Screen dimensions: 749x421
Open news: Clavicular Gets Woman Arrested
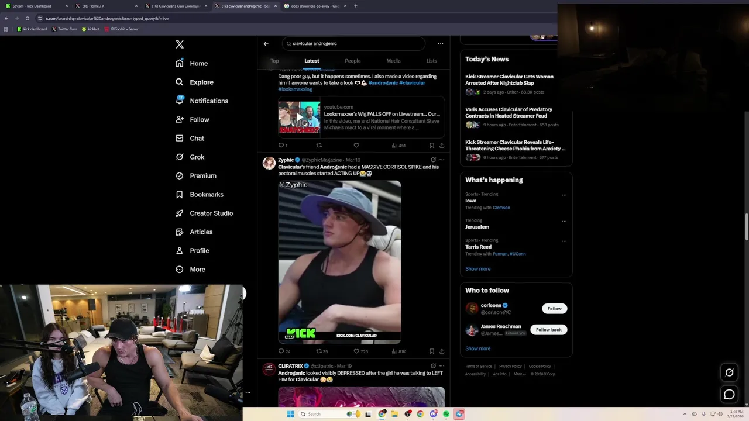pos(509,80)
